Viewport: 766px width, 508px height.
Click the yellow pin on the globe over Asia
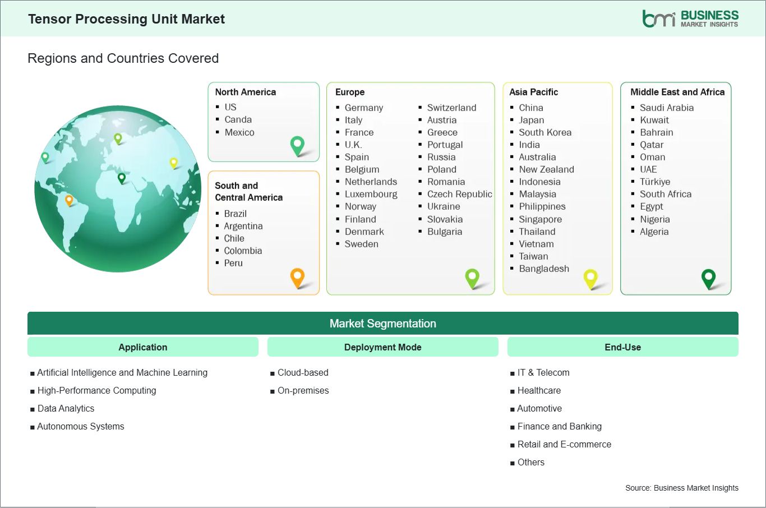tap(174, 163)
